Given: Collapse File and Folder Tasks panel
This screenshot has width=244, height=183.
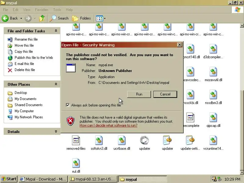Looking at the screenshot, I should tap(56, 31).
